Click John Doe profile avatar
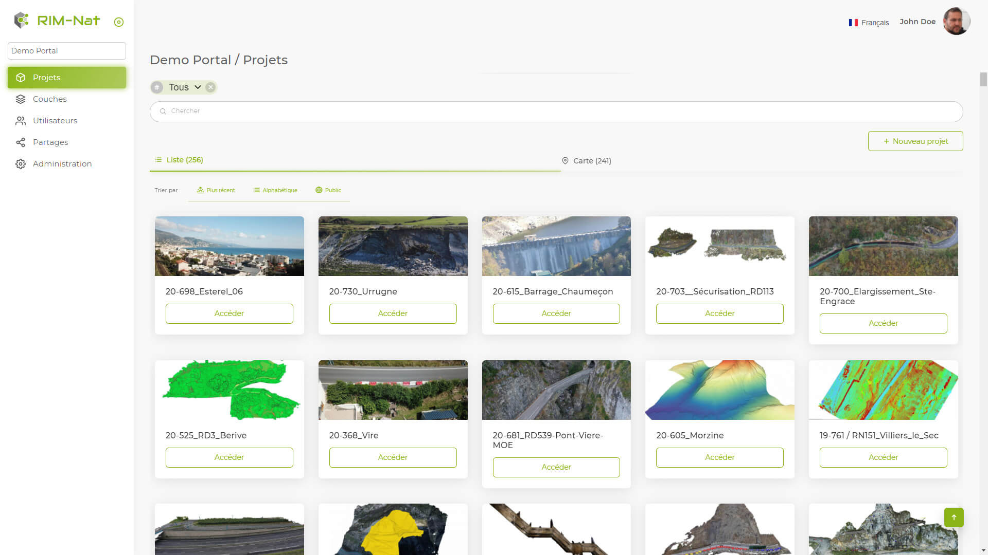 point(956,22)
